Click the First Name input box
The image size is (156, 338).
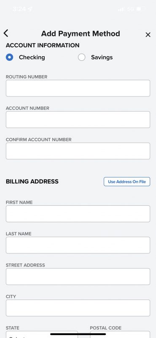(x=78, y=214)
